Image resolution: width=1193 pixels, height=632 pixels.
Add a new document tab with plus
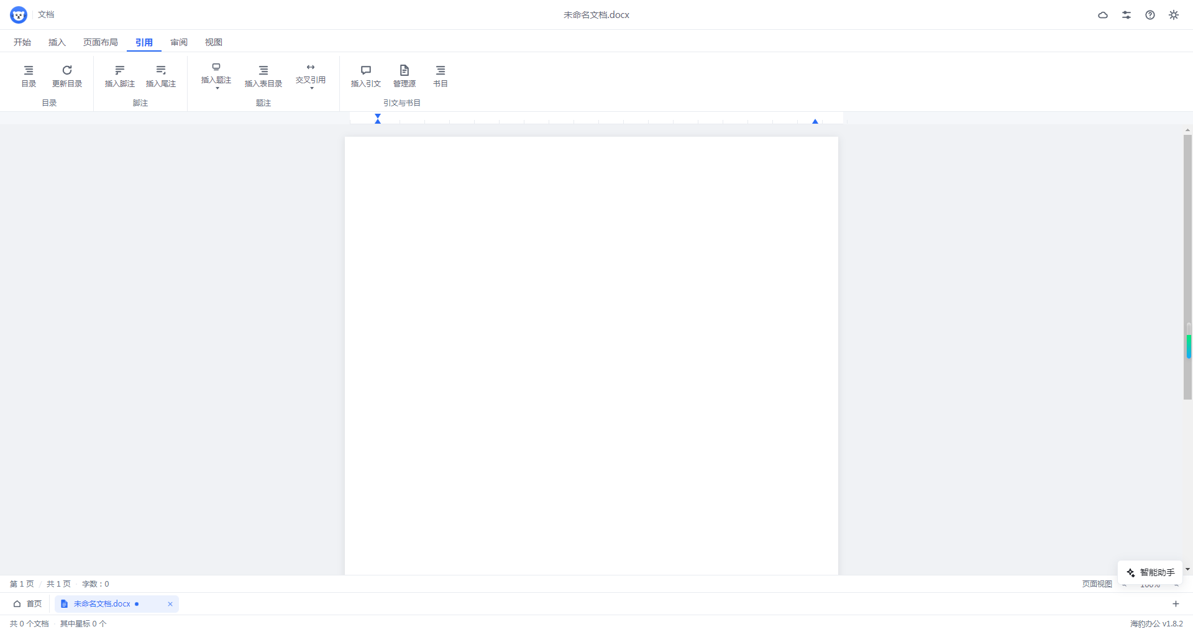tap(1176, 603)
